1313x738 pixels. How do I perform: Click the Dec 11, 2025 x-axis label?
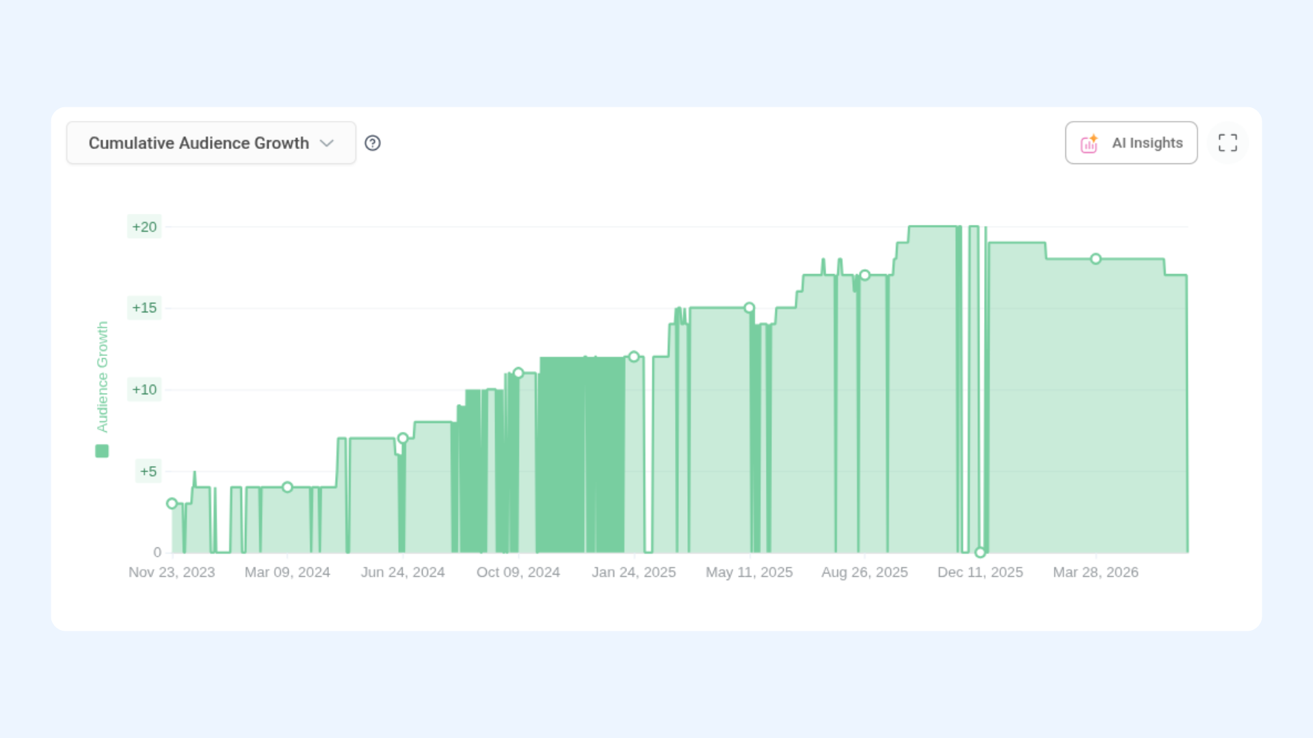pyautogui.click(x=980, y=573)
